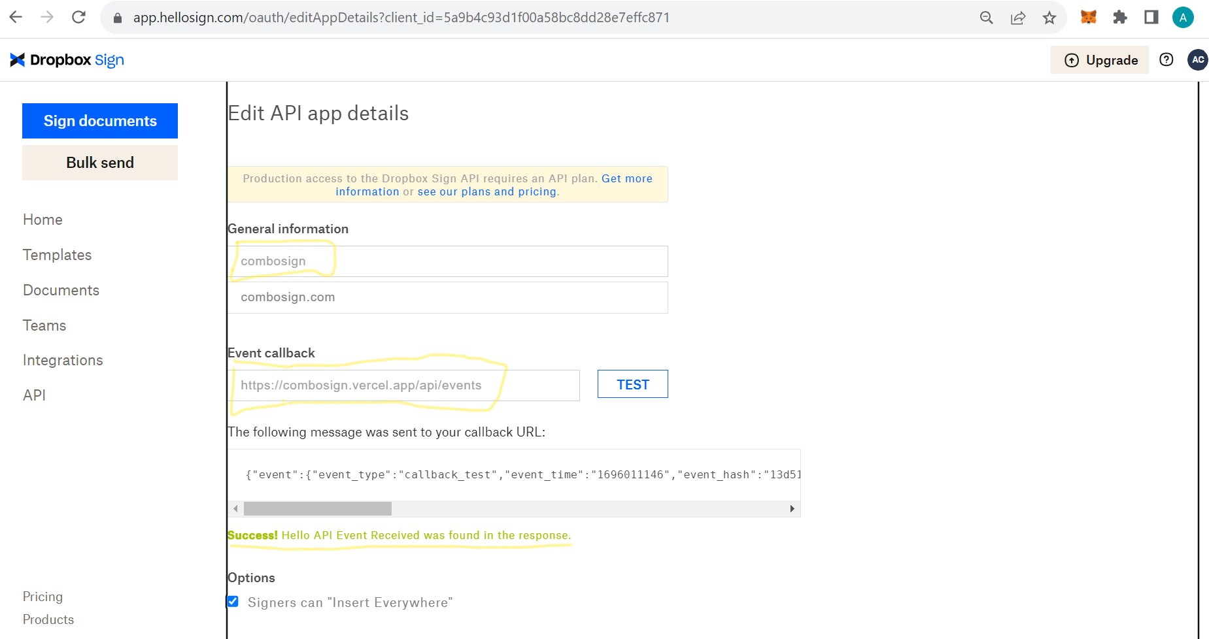Click the lock icon in address bar

click(118, 18)
